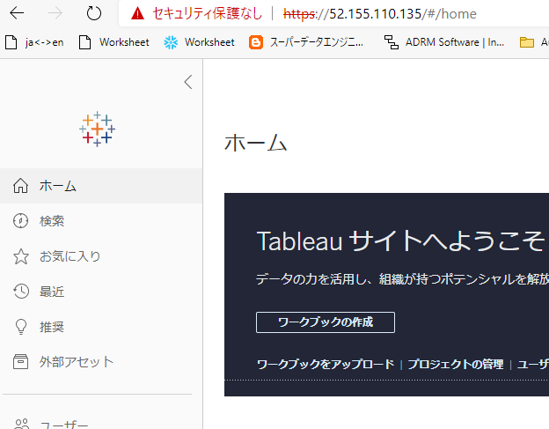
Task: Open 外部アセット in the sidebar
Action: 101,362
